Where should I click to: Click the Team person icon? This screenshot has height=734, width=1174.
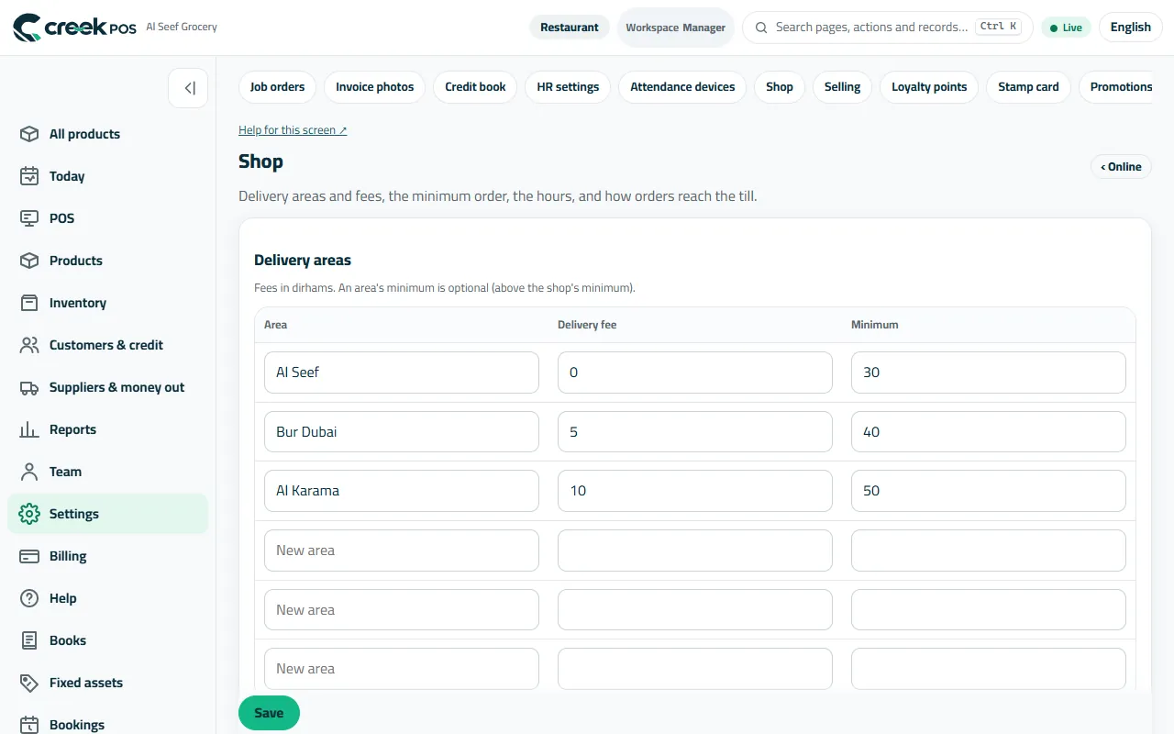pyautogui.click(x=29, y=472)
